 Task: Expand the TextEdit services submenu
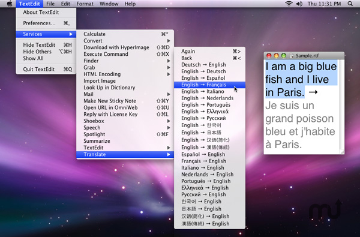[x=125, y=148]
